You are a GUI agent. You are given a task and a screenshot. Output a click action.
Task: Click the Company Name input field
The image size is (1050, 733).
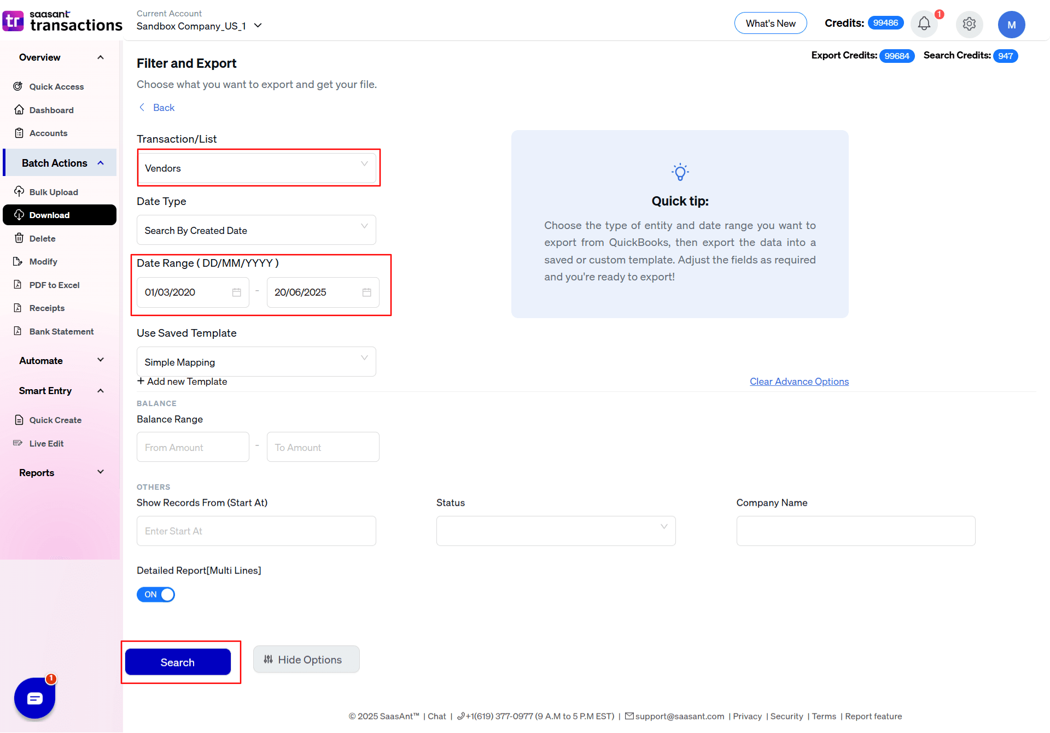coord(855,531)
